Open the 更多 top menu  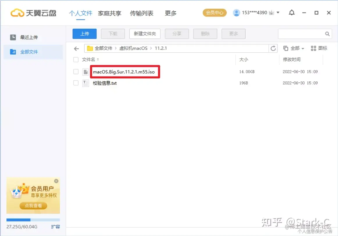[x=171, y=13]
